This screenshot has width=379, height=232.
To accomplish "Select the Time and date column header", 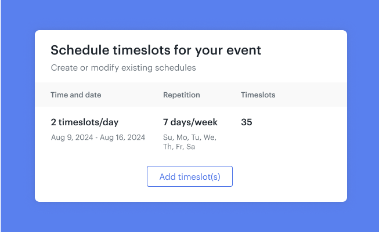I will (76, 95).
